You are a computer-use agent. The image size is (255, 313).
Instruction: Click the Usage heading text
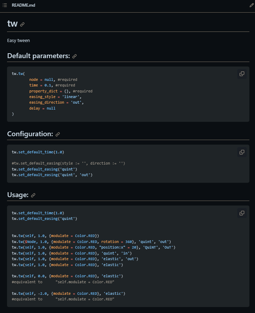18,195
